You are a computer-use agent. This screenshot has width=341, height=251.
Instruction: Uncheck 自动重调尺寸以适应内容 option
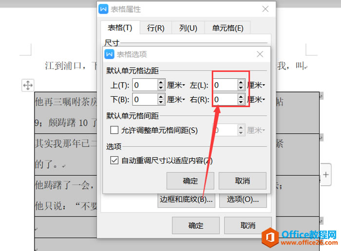point(114,161)
